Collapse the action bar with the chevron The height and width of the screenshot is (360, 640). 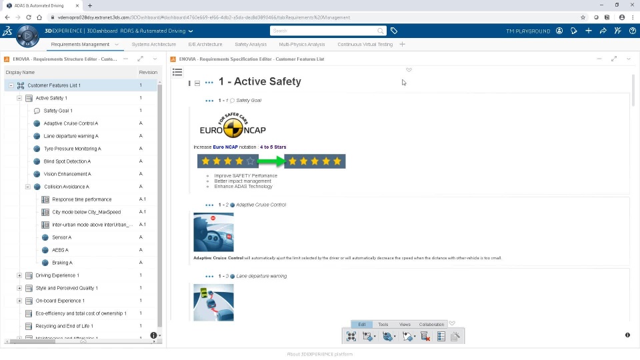pyautogui.click(x=452, y=323)
